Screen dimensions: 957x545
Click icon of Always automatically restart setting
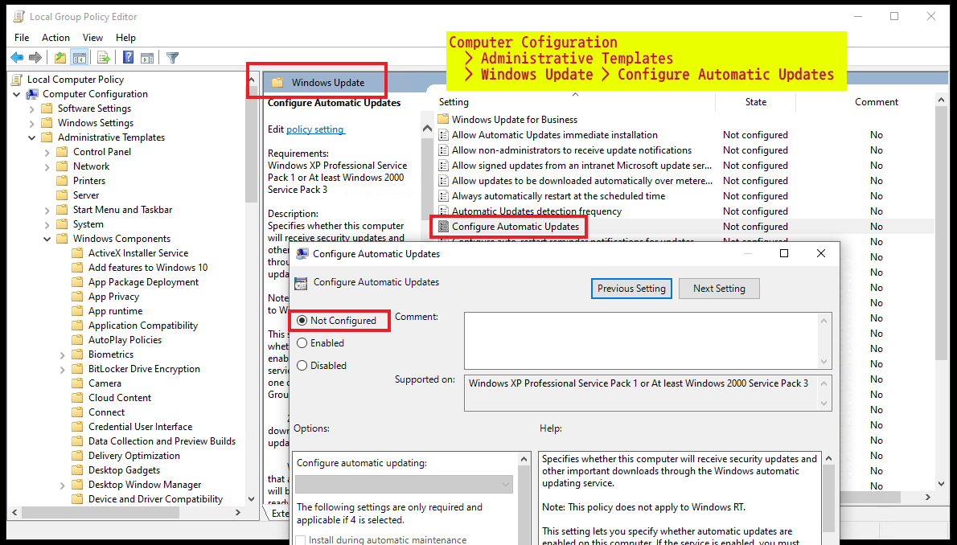coord(444,196)
